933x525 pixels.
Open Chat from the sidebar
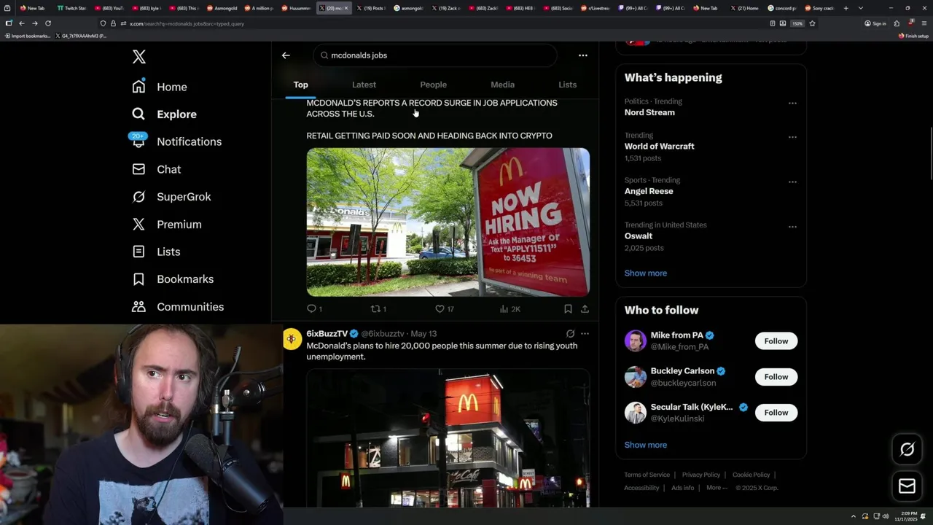pyautogui.click(x=156, y=169)
